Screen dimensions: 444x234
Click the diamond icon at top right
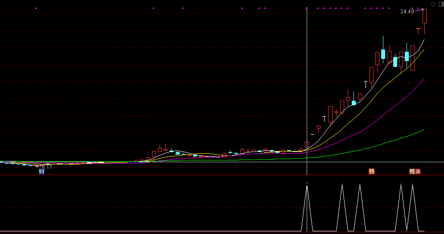(433, 4)
